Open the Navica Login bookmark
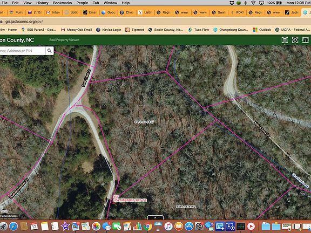Image resolution: width=311 pixels, height=233 pixels. (109, 30)
